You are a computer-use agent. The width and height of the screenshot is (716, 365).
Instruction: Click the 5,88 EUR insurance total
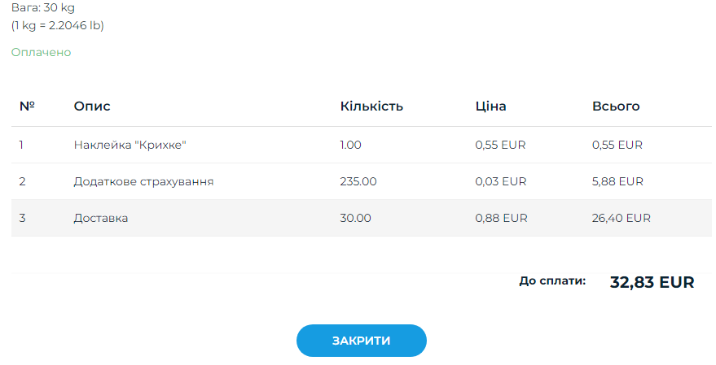pyautogui.click(x=617, y=181)
